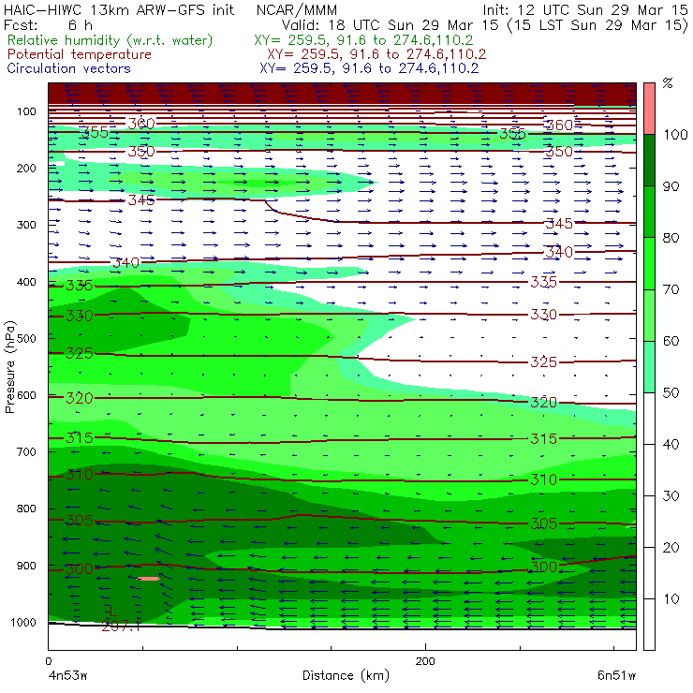Click the right-side '335' contour label
The height and width of the screenshot is (693, 693).
(543, 282)
